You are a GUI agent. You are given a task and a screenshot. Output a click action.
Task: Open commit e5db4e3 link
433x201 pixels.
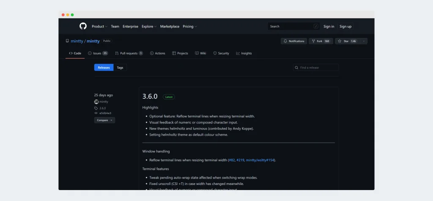(x=105, y=113)
